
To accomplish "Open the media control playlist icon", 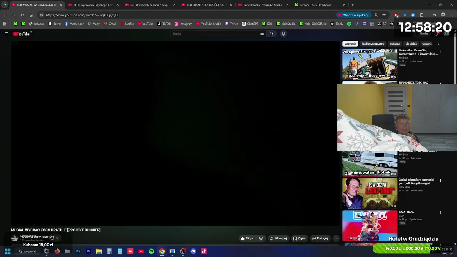I will [x=435, y=15].
